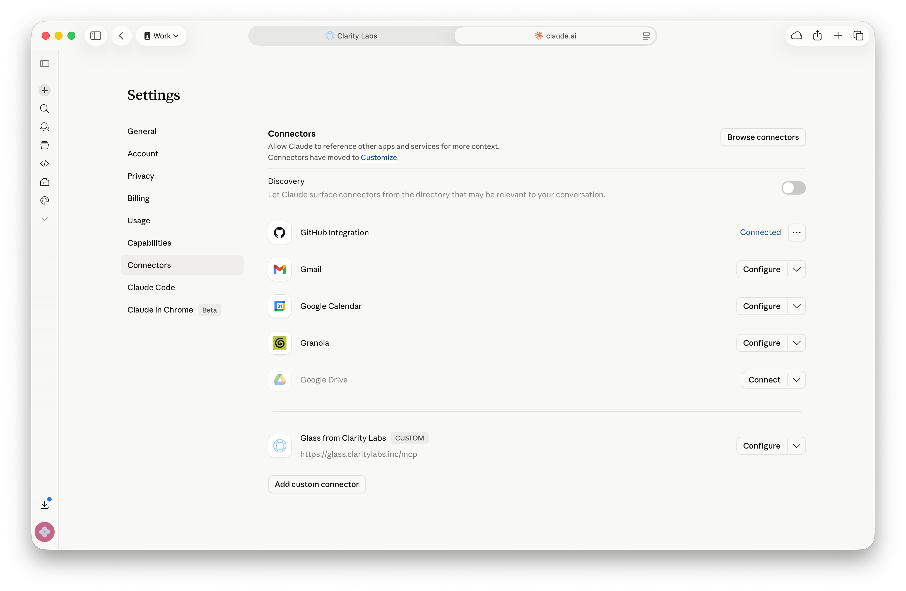The width and height of the screenshot is (906, 591).
Task: Open the chats icon in sidebar
Action: [x=45, y=127]
